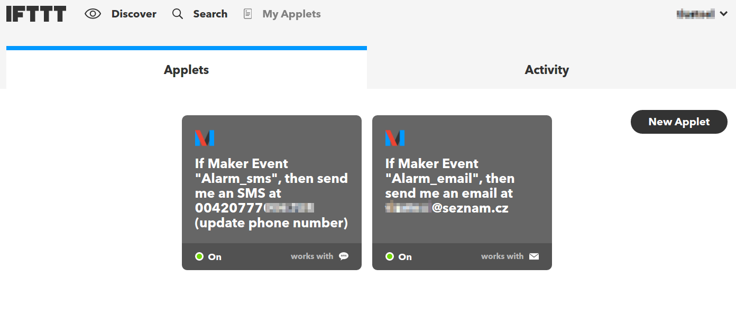Click Maker icon on Alarm_sms applet
Image resolution: width=736 pixels, height=314 pixels.
[x=205, y=138]
